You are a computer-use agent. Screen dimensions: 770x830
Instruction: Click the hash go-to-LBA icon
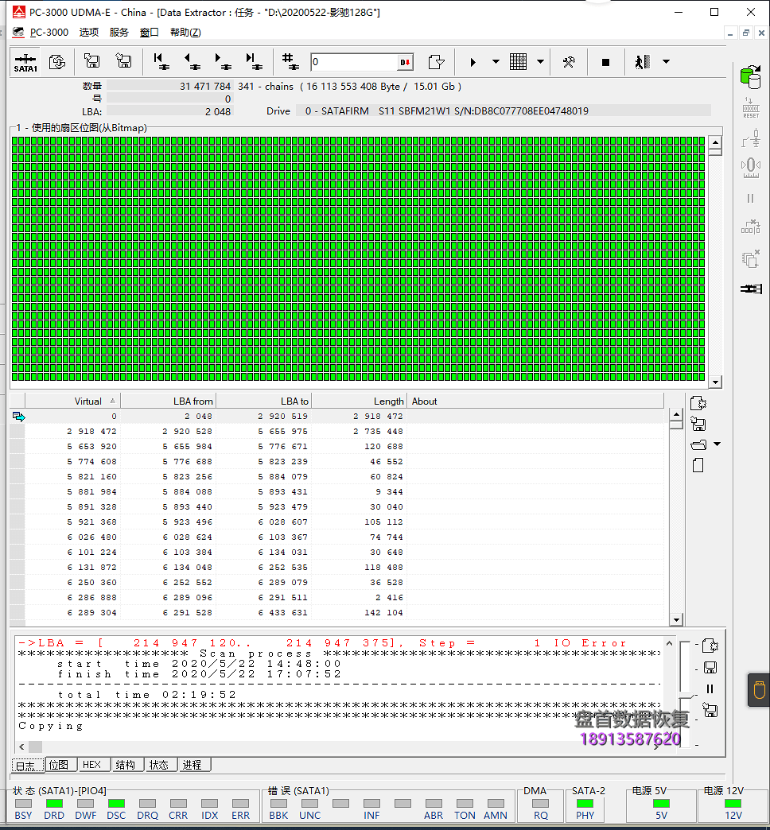coord(290,62)
